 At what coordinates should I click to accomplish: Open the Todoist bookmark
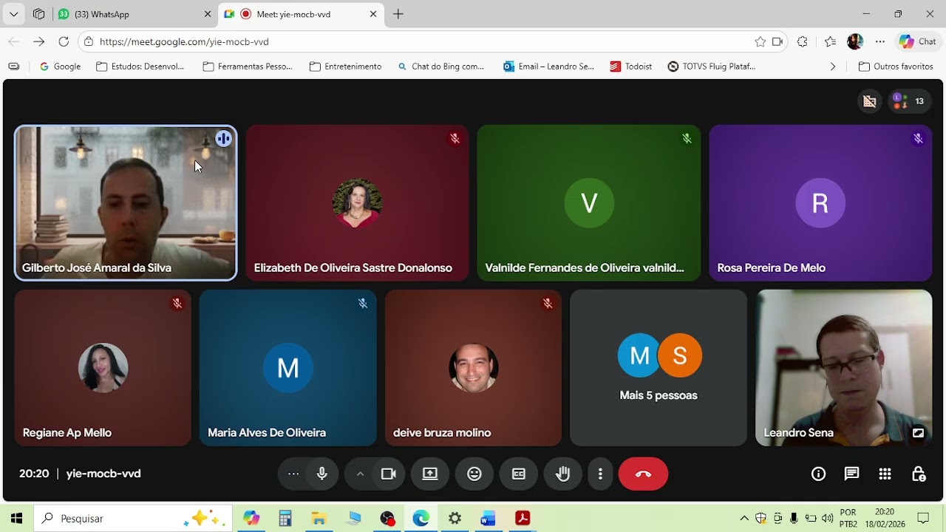[x=631, y=66]
